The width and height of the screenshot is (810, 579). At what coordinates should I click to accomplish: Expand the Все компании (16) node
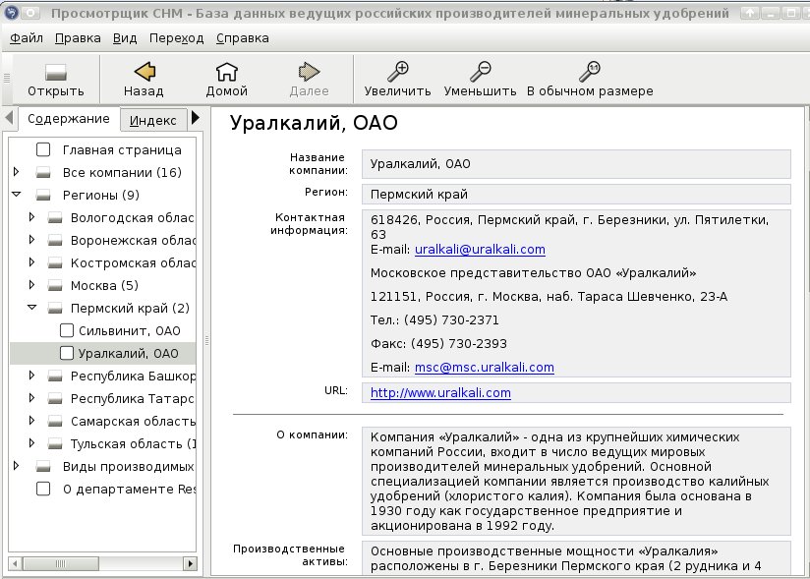(x=16, y=172)
